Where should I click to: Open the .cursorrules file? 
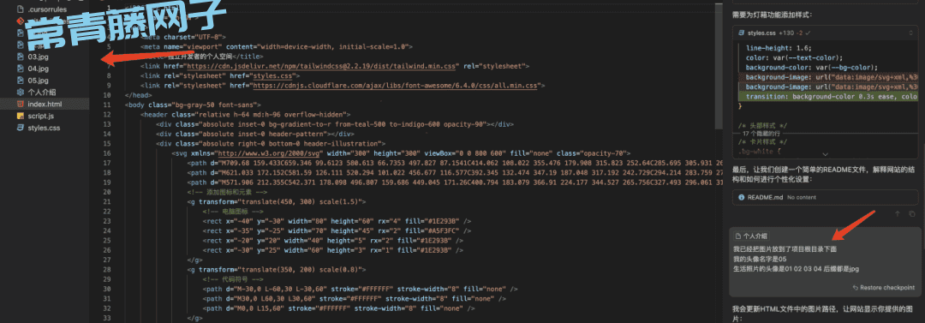pyautogui.click(x=47, y=9)
